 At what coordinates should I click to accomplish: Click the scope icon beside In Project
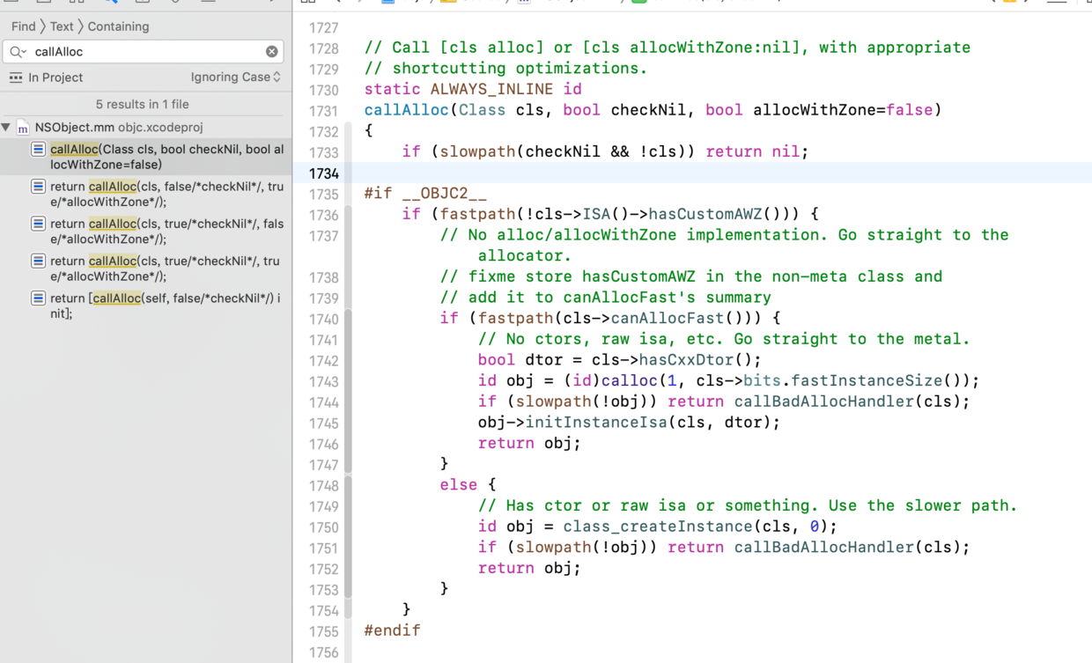(16, 77)
